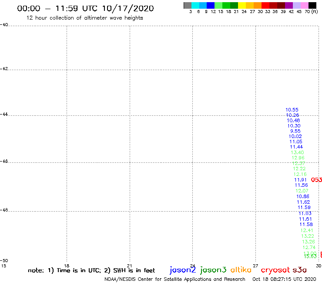The image size is (322, 283).
Task: Click the latitude axis label -40
Action: click(4, 25)
